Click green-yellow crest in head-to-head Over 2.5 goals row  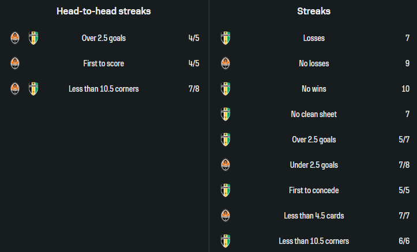(33, 39)
